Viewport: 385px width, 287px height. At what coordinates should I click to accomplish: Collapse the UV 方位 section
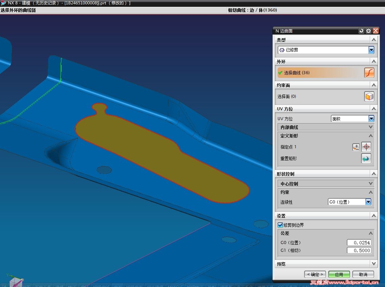tap(374, 109)
